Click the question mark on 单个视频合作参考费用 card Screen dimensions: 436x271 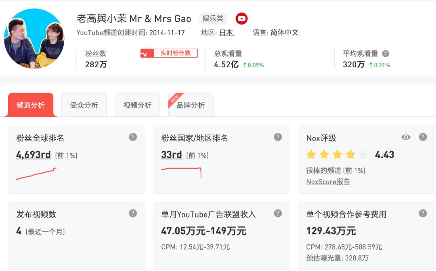[x=422, y=214]
